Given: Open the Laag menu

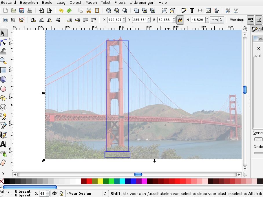Looking at the screenshot, I should (61, 3).
